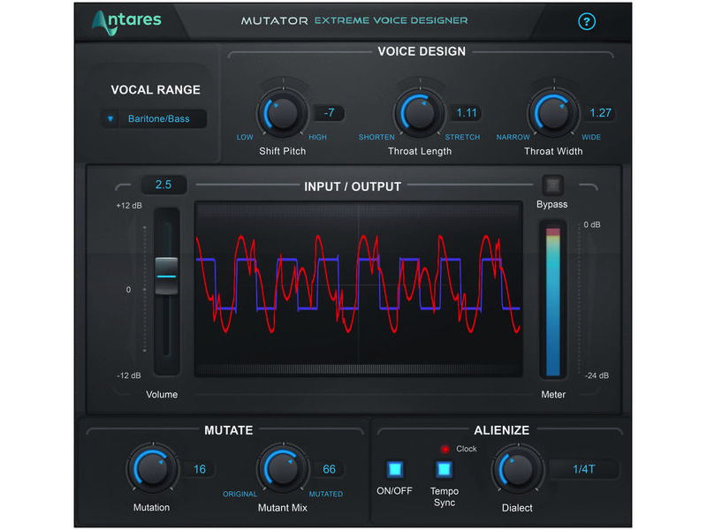Click the Clock label text

tap(467, 449)
